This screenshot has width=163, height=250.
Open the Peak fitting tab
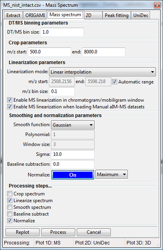pos(116,15)
